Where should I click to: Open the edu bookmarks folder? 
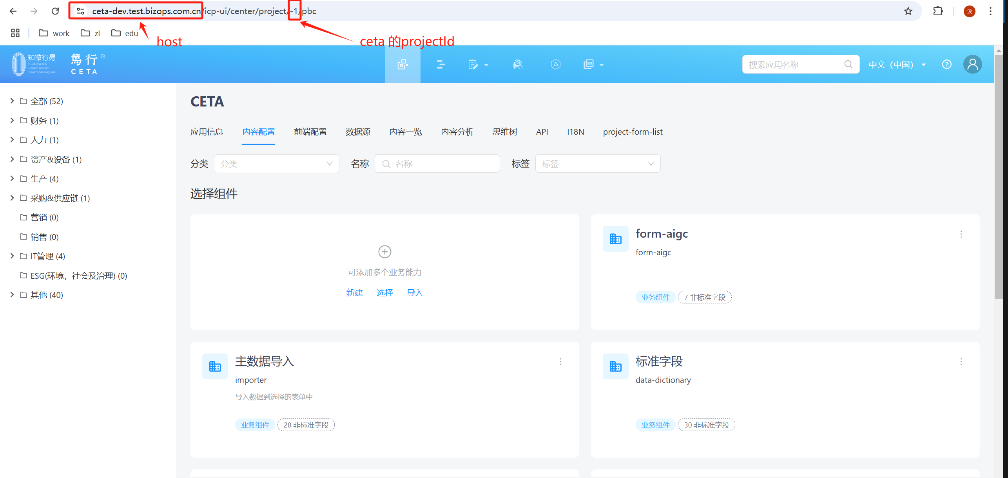click(x=125, y=33)
